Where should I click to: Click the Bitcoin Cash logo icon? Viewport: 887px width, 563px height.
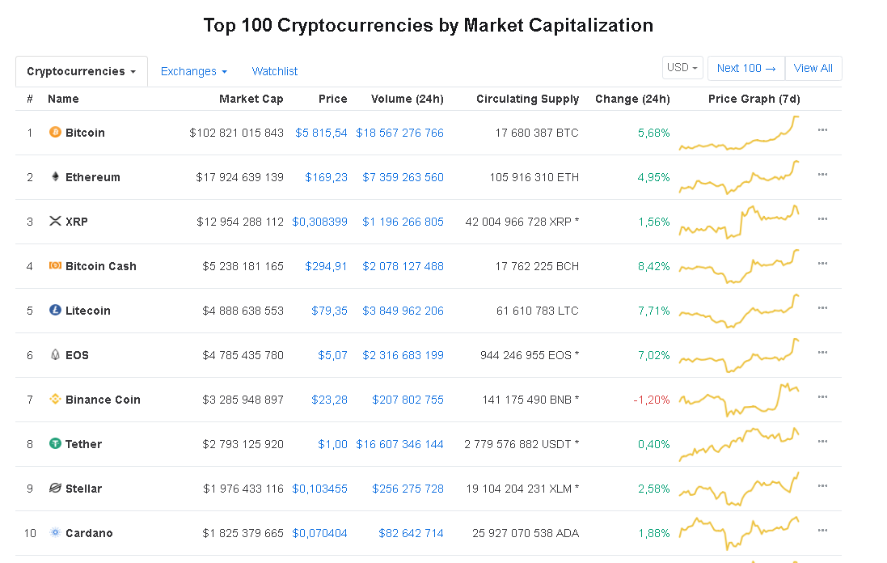[x=55, y=266]
